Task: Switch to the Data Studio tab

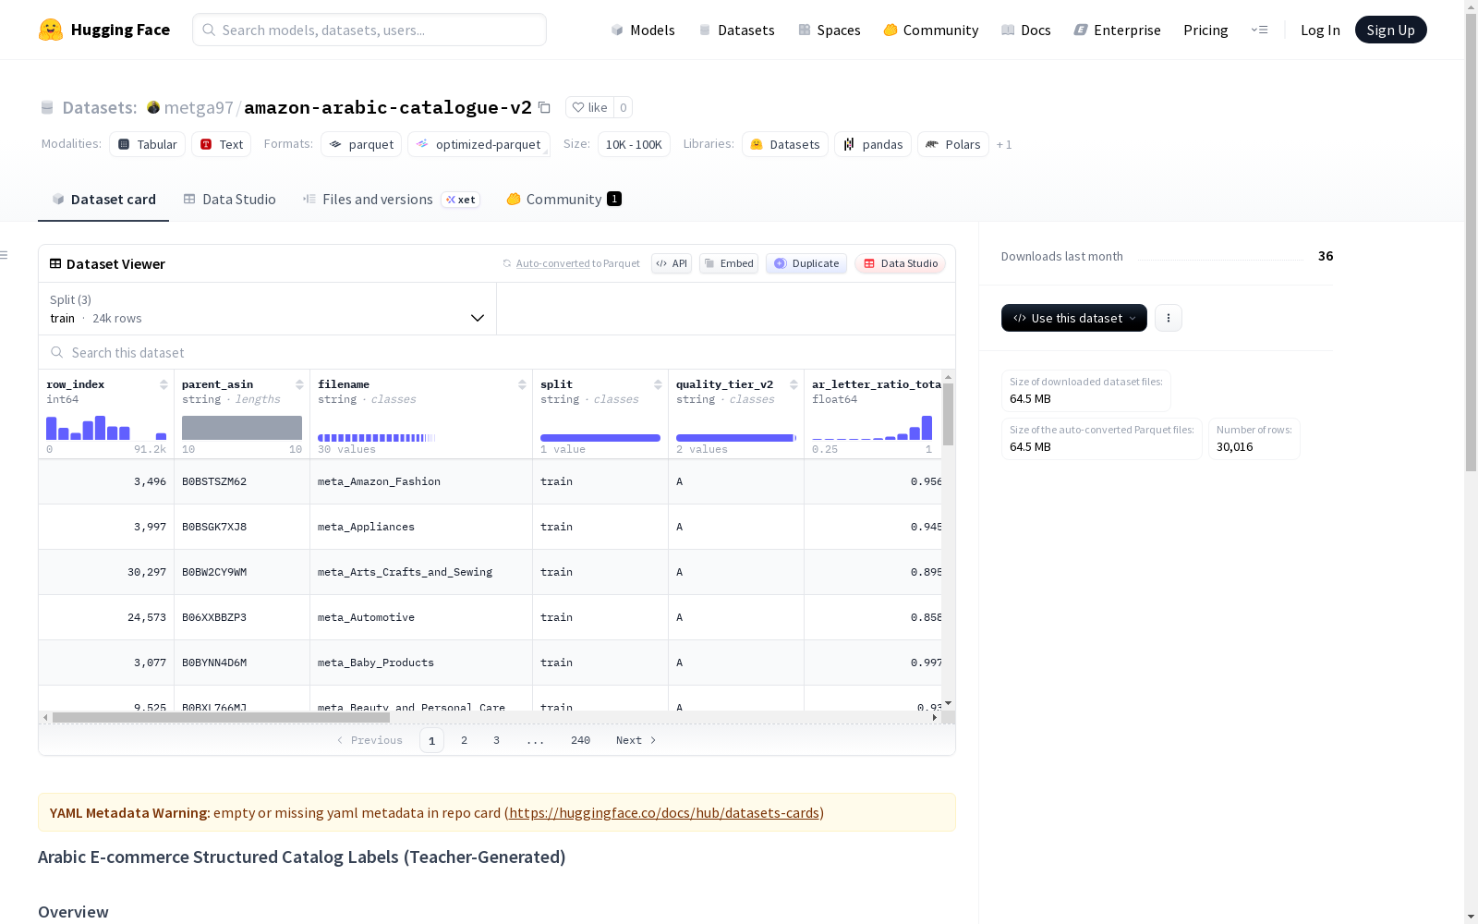Action: click(x=230, y=199)
